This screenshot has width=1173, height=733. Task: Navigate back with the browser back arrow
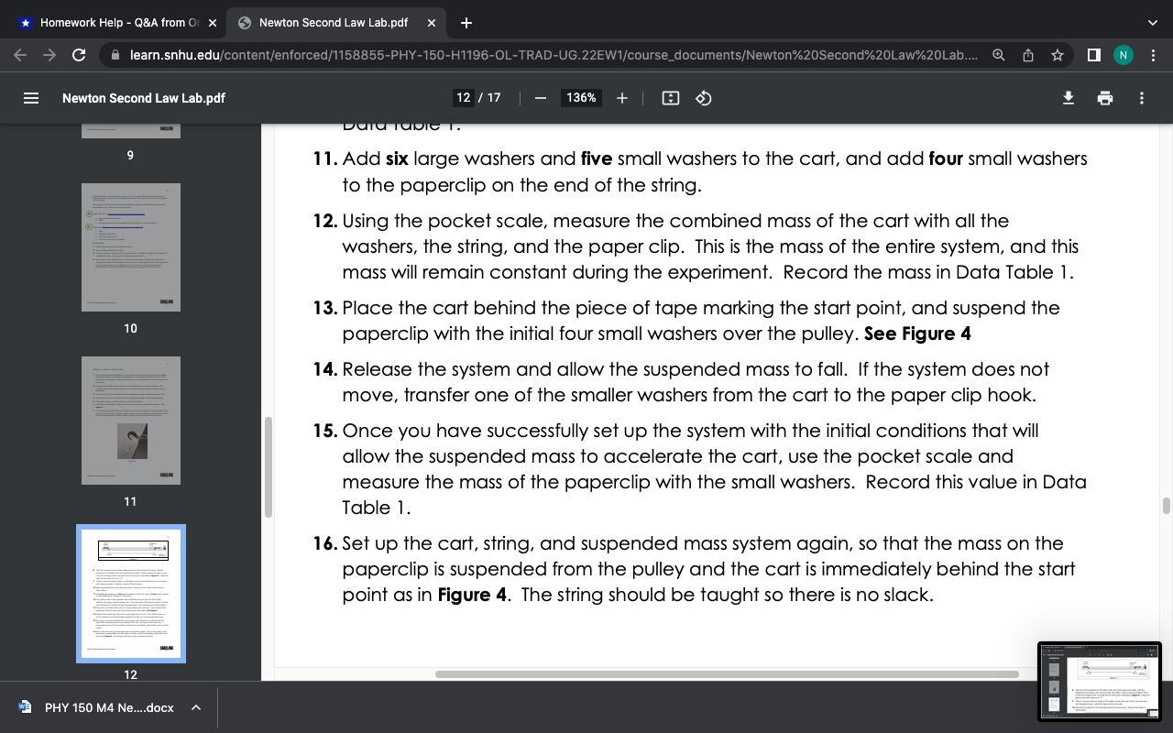[18, 54]
